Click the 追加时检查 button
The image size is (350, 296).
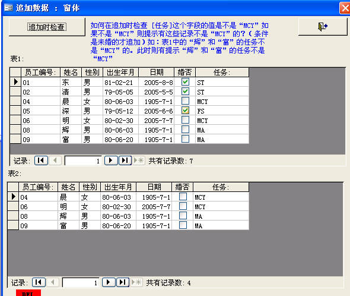(47, 27)
